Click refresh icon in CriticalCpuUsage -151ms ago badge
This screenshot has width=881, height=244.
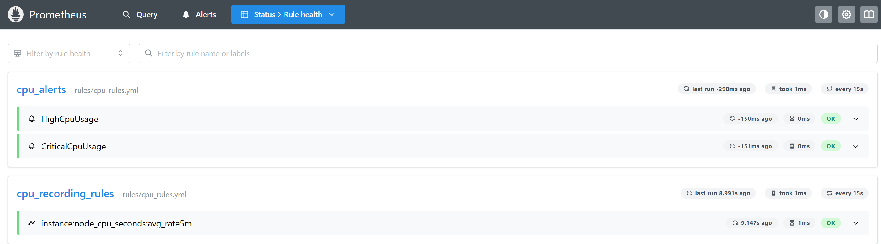click(732, 146)
